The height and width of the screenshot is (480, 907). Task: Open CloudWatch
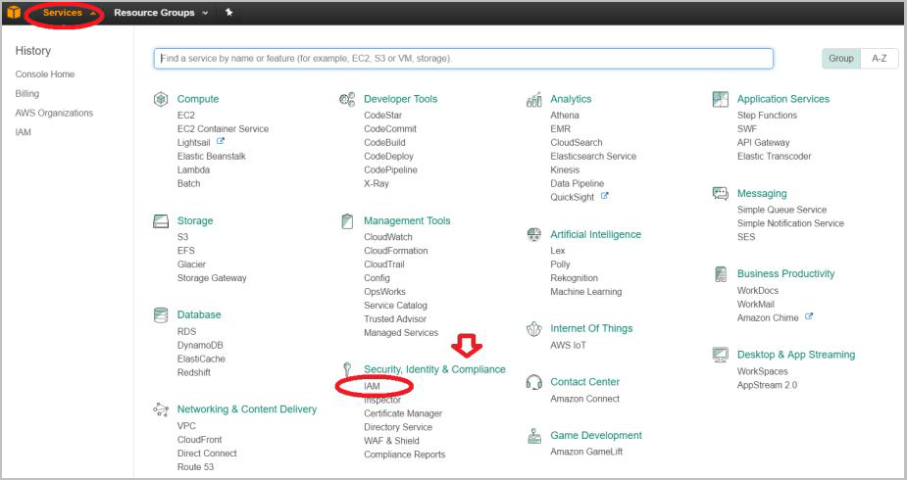coord(388,237)
